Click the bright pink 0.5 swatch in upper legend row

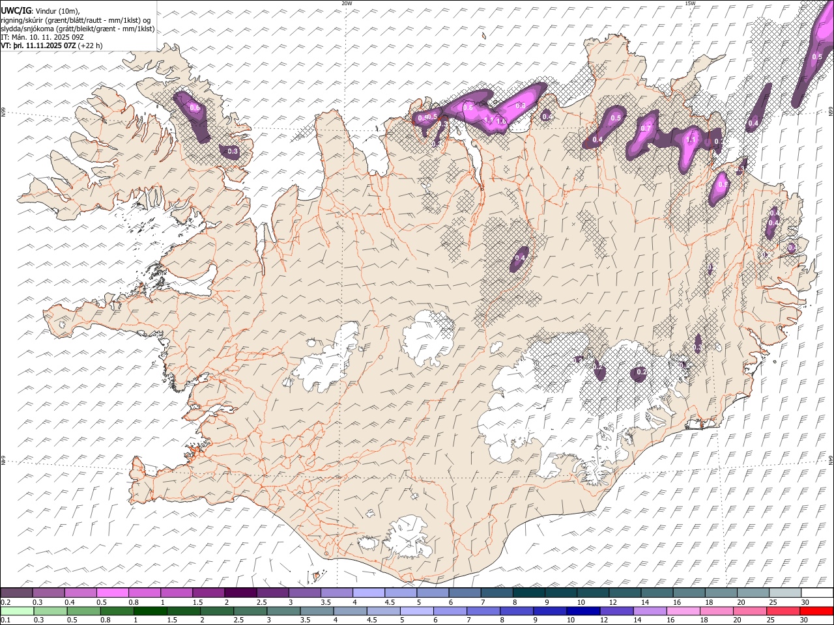113,593
